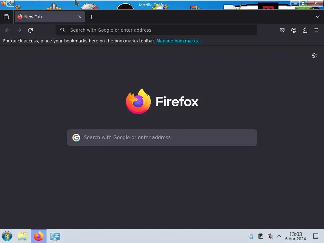324x243 pixels.
Task: Reload the current page
Action: [x=30, y=30]
